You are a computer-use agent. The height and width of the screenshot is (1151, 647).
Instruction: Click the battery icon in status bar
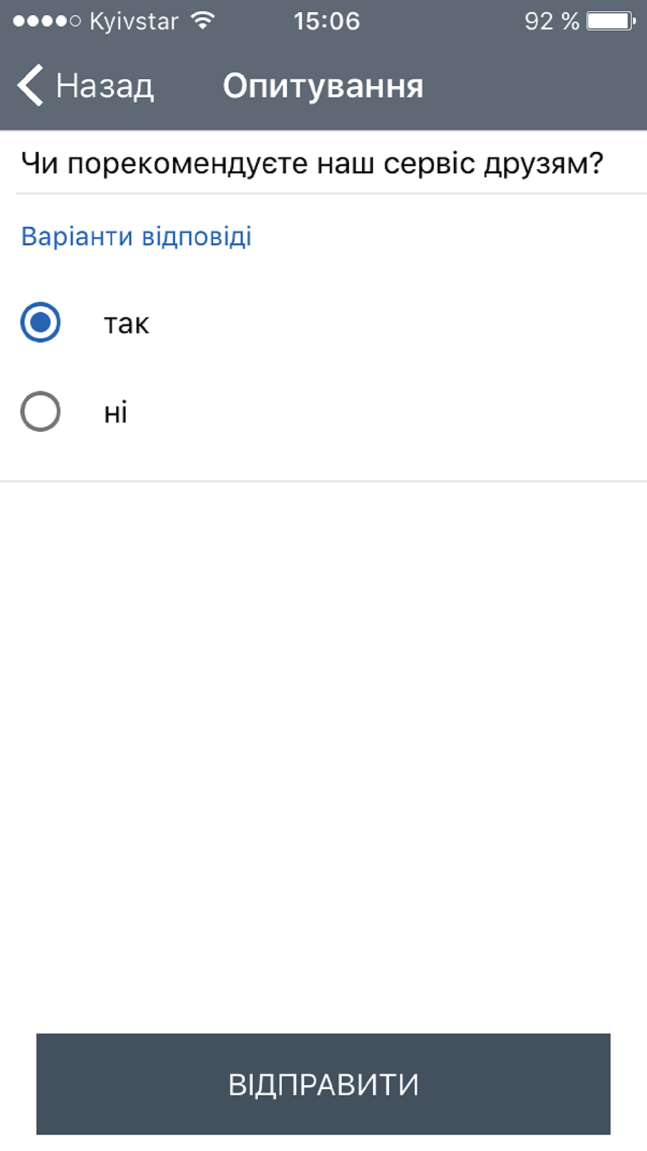coord(611,21)
